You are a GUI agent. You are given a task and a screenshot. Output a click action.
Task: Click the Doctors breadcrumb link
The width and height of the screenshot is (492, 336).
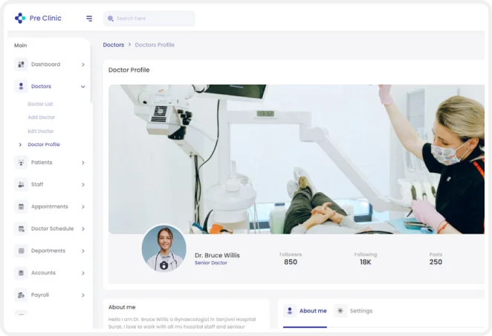(114, 45)
